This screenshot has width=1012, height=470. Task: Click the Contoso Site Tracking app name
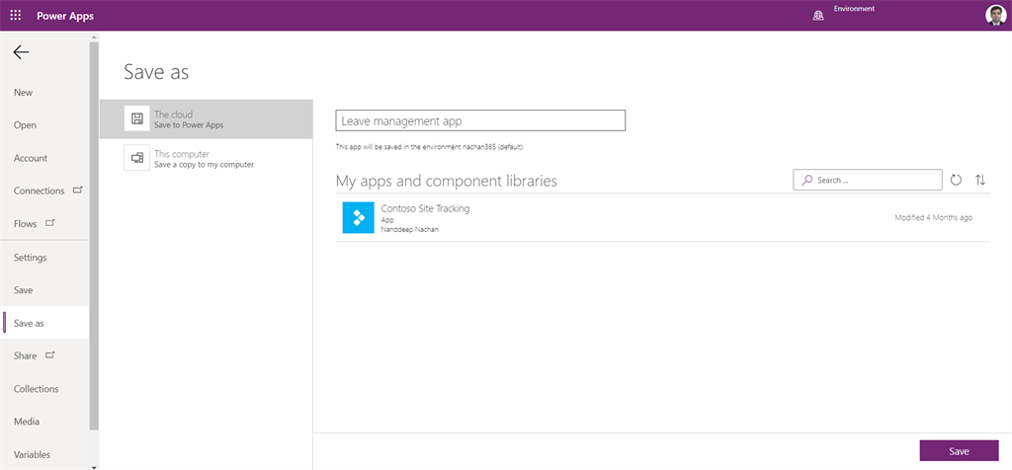pyautogui.click(x=425, y=209)
